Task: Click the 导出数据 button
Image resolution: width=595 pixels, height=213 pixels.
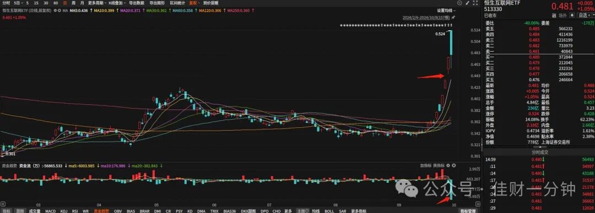Action: click(x=136, y=3)
